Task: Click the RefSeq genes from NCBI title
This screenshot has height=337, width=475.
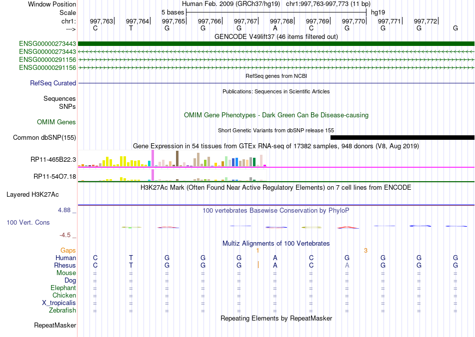Action: (276, 76)
